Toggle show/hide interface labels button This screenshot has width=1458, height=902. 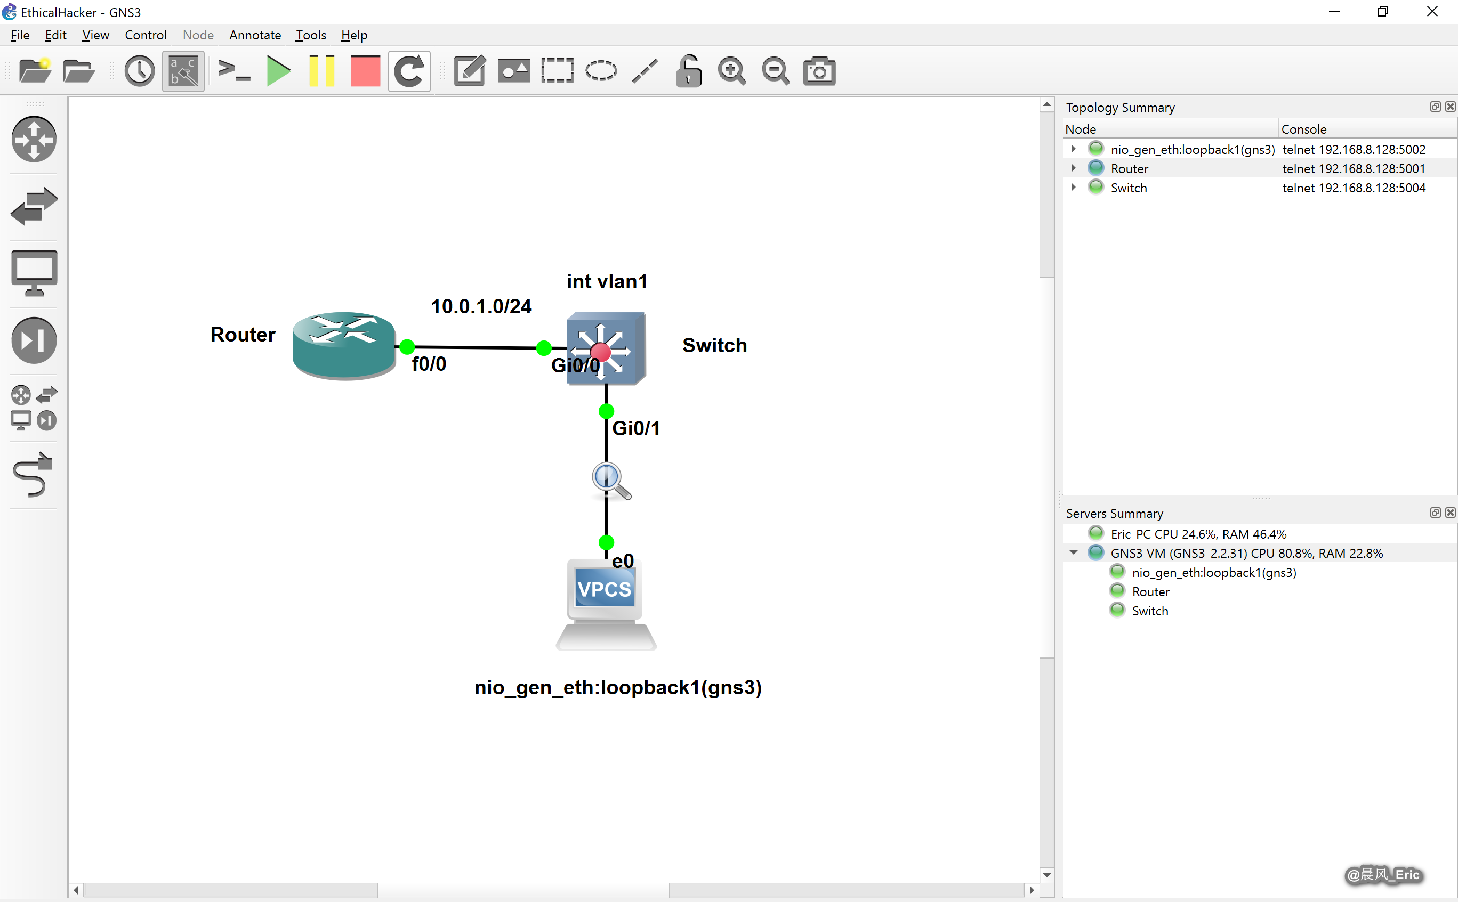(x=183, y=71)
